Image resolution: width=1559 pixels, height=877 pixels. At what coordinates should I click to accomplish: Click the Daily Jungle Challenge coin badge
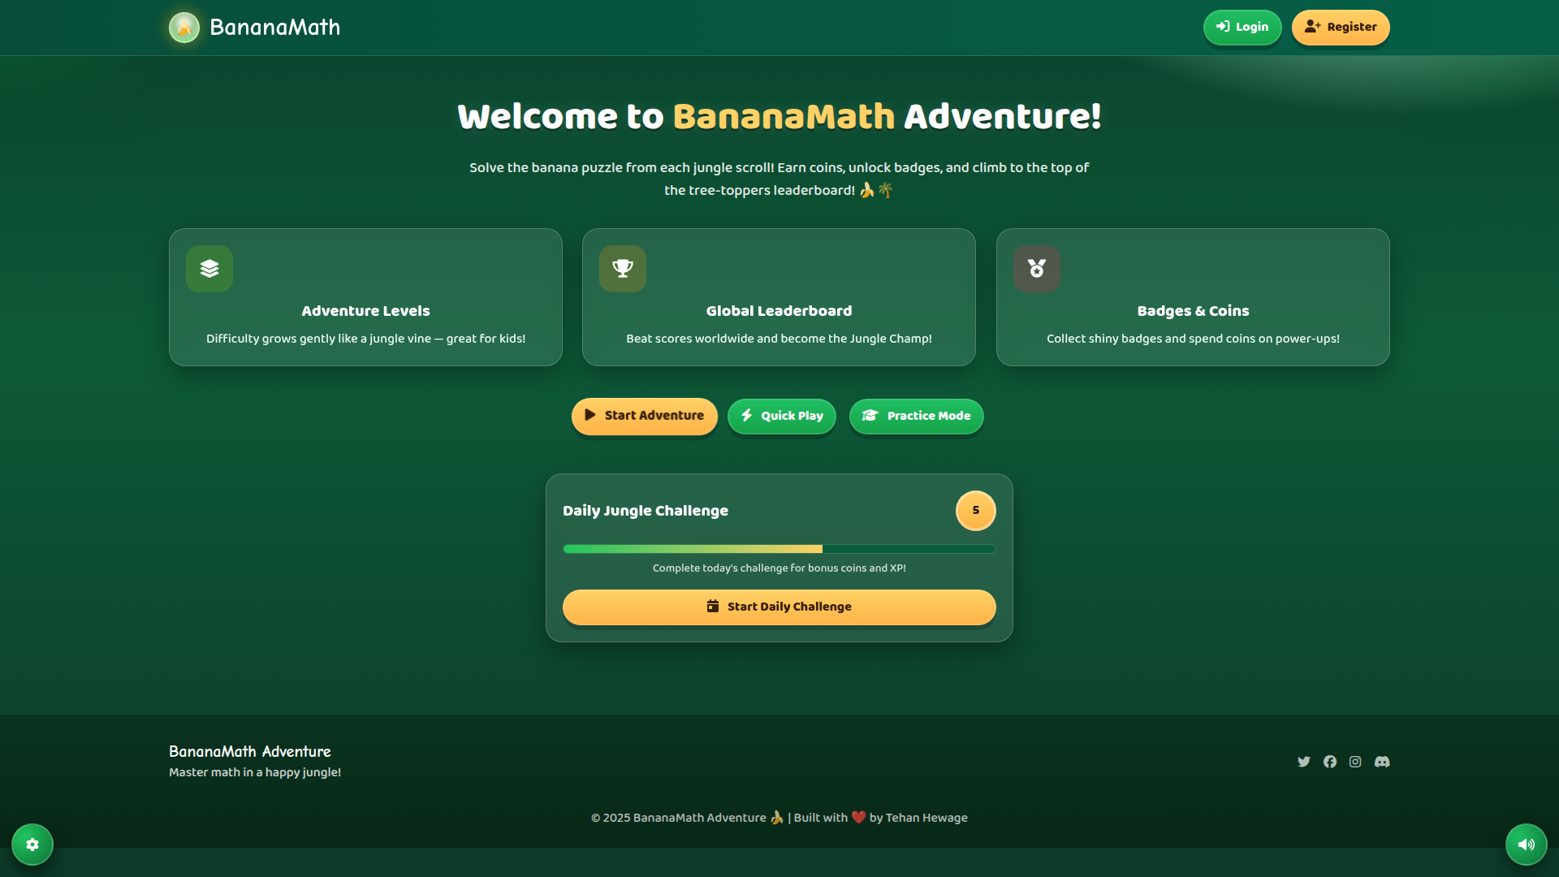tap(975, 511)
